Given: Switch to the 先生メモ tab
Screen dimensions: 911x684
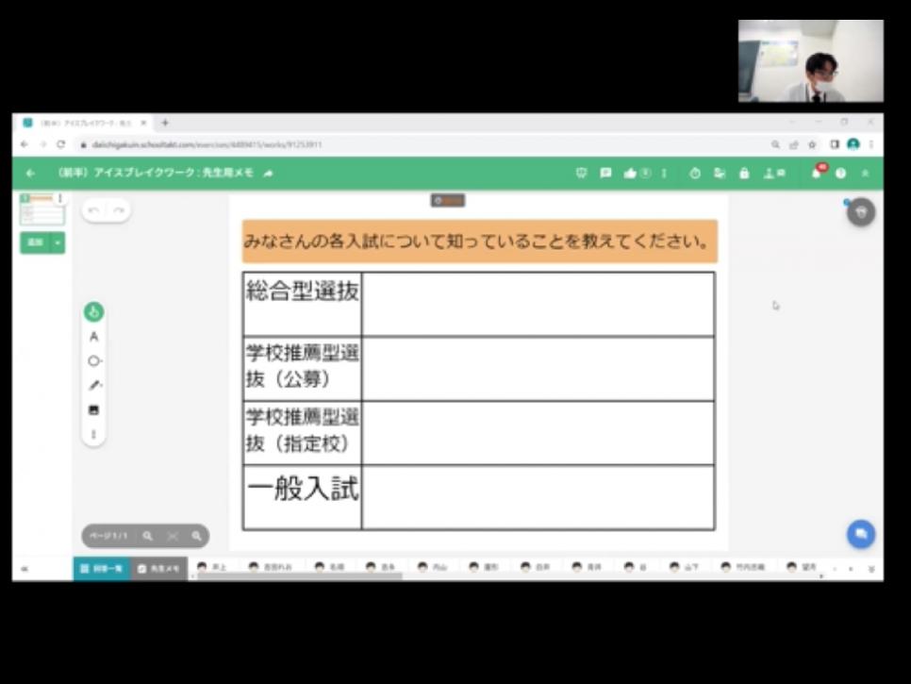Looking at the screenshot, I should [158, 569].
